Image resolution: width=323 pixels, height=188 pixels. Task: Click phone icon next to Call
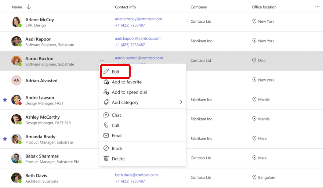pyautogui.click(x=106, y=125)
